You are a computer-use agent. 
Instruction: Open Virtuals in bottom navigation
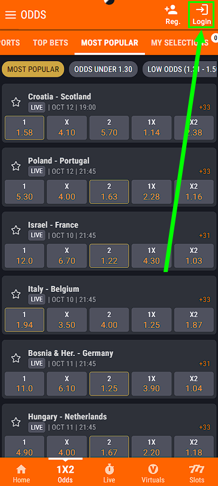tap(153, 474)
